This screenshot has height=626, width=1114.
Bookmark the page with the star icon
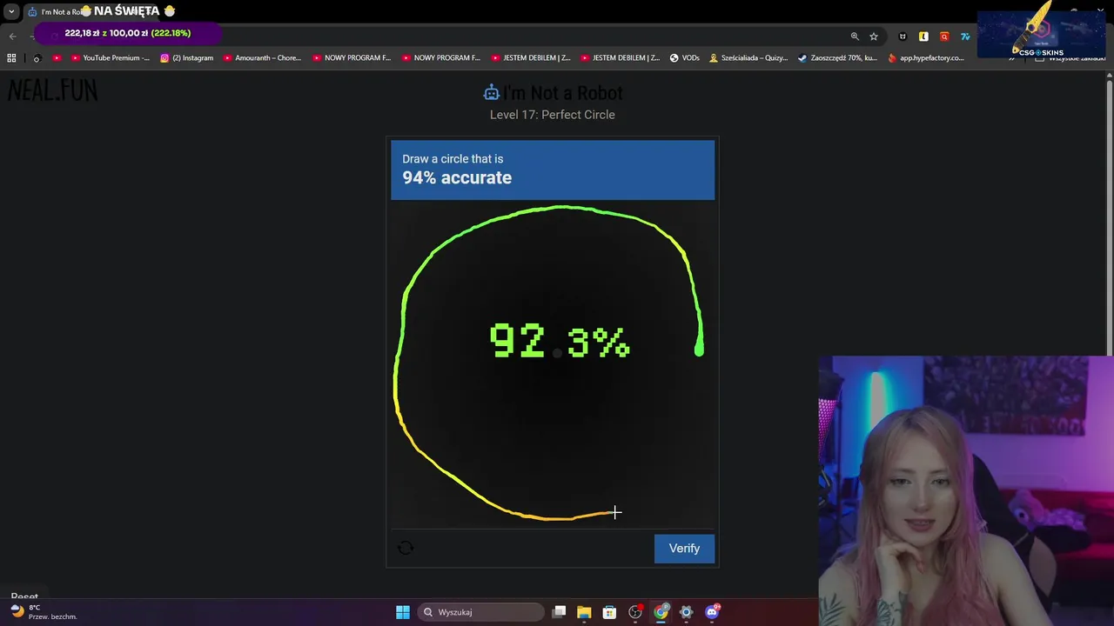click(x=874, y=37)
